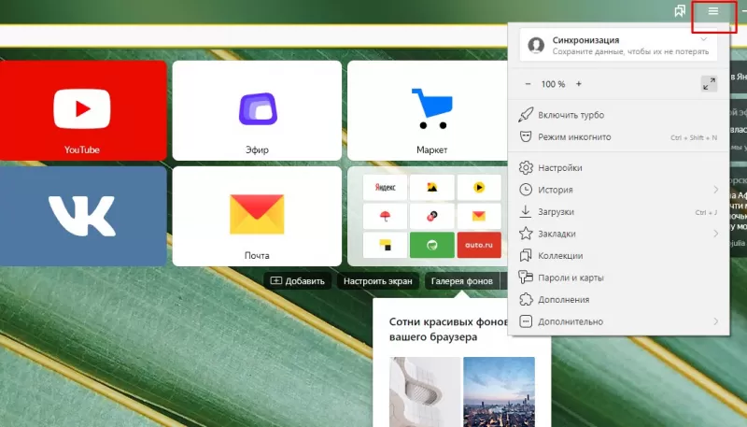Image resolution: width=747 pixels, height=427 pixels.
Task: Expand the История submenu arrow
Action: pyautogui.click(x=716, y=190)
